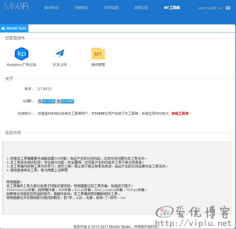
Task: Click the MiWiFi logo
Action: click(x=17, y=6)
